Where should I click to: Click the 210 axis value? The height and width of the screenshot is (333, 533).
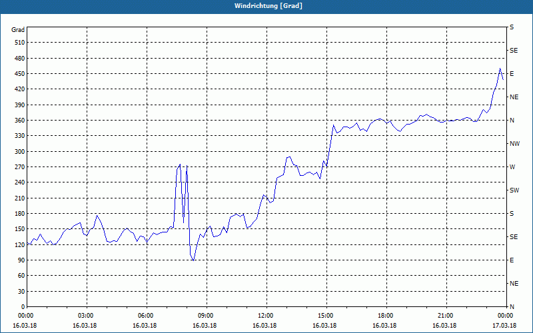(x=20, y=198)
